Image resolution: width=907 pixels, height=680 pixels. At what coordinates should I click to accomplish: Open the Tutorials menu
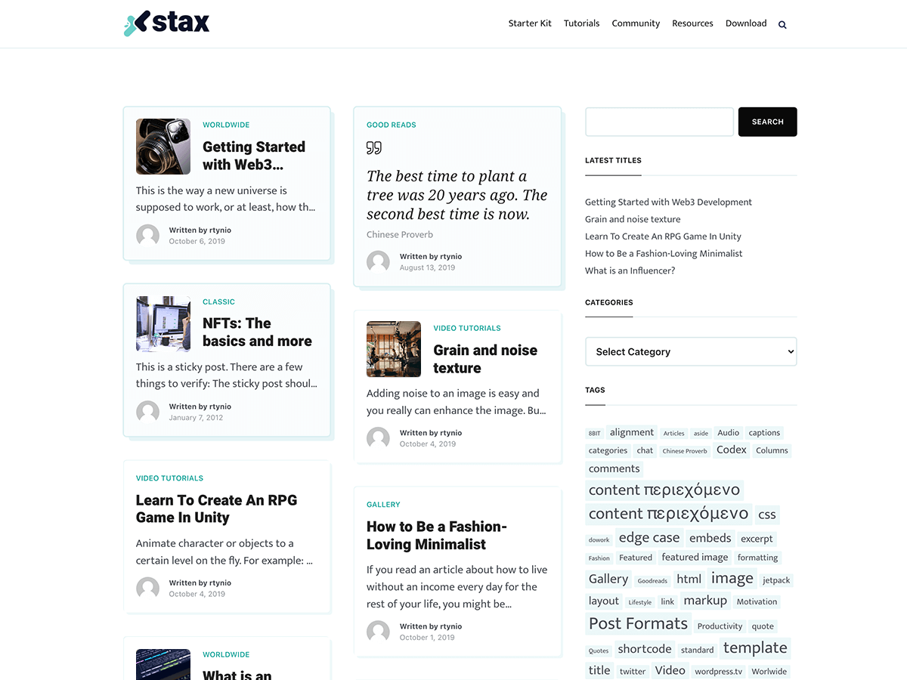pyautogui.click(x=581, y=23)
